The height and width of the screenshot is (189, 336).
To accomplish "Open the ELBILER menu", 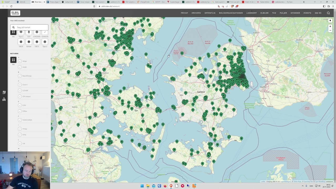I will point(264,13).
